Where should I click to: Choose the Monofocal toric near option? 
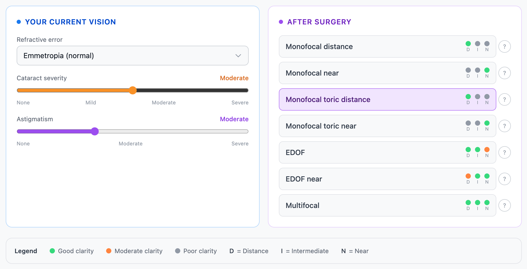pyautogui.click(x=387, y=126)
